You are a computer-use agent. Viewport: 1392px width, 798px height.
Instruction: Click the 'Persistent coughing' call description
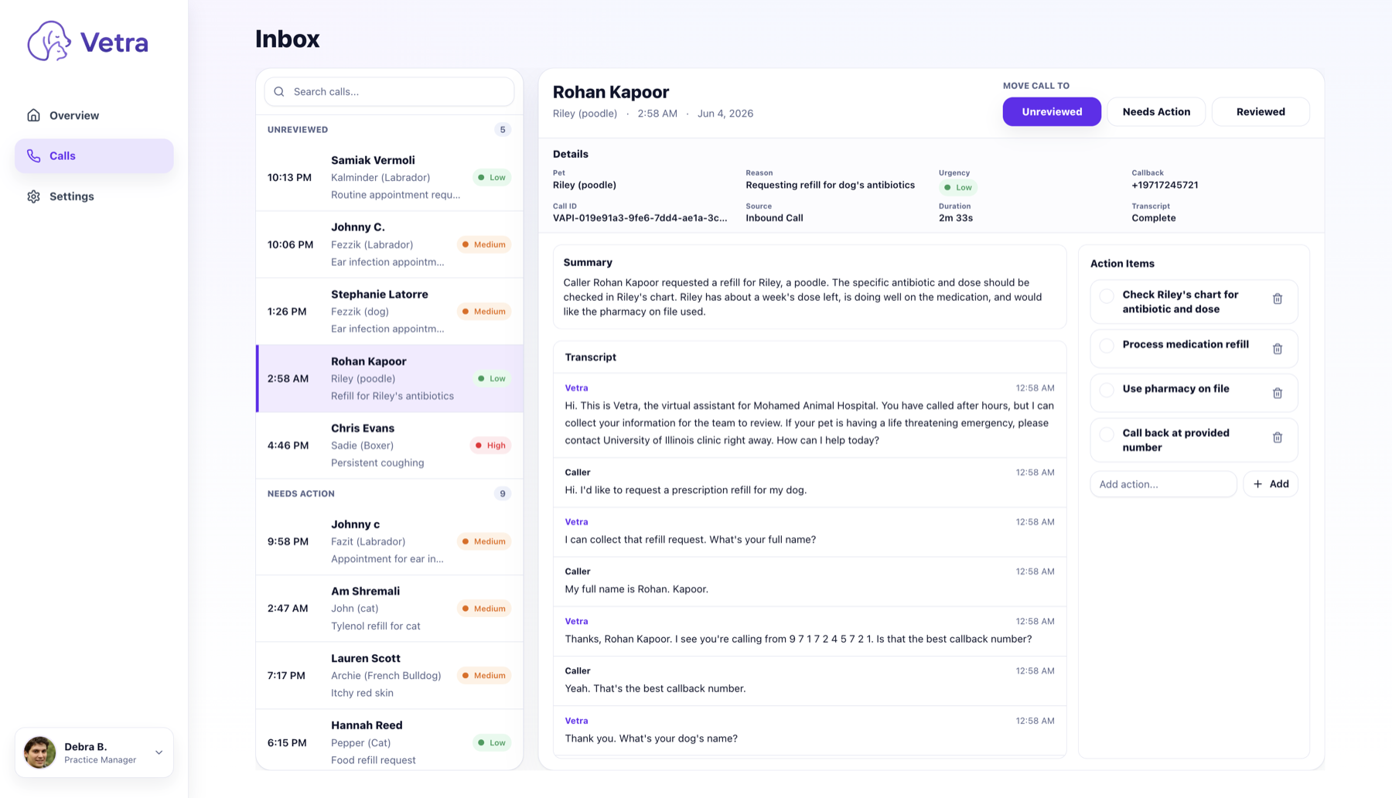click(x=377, y=463)
